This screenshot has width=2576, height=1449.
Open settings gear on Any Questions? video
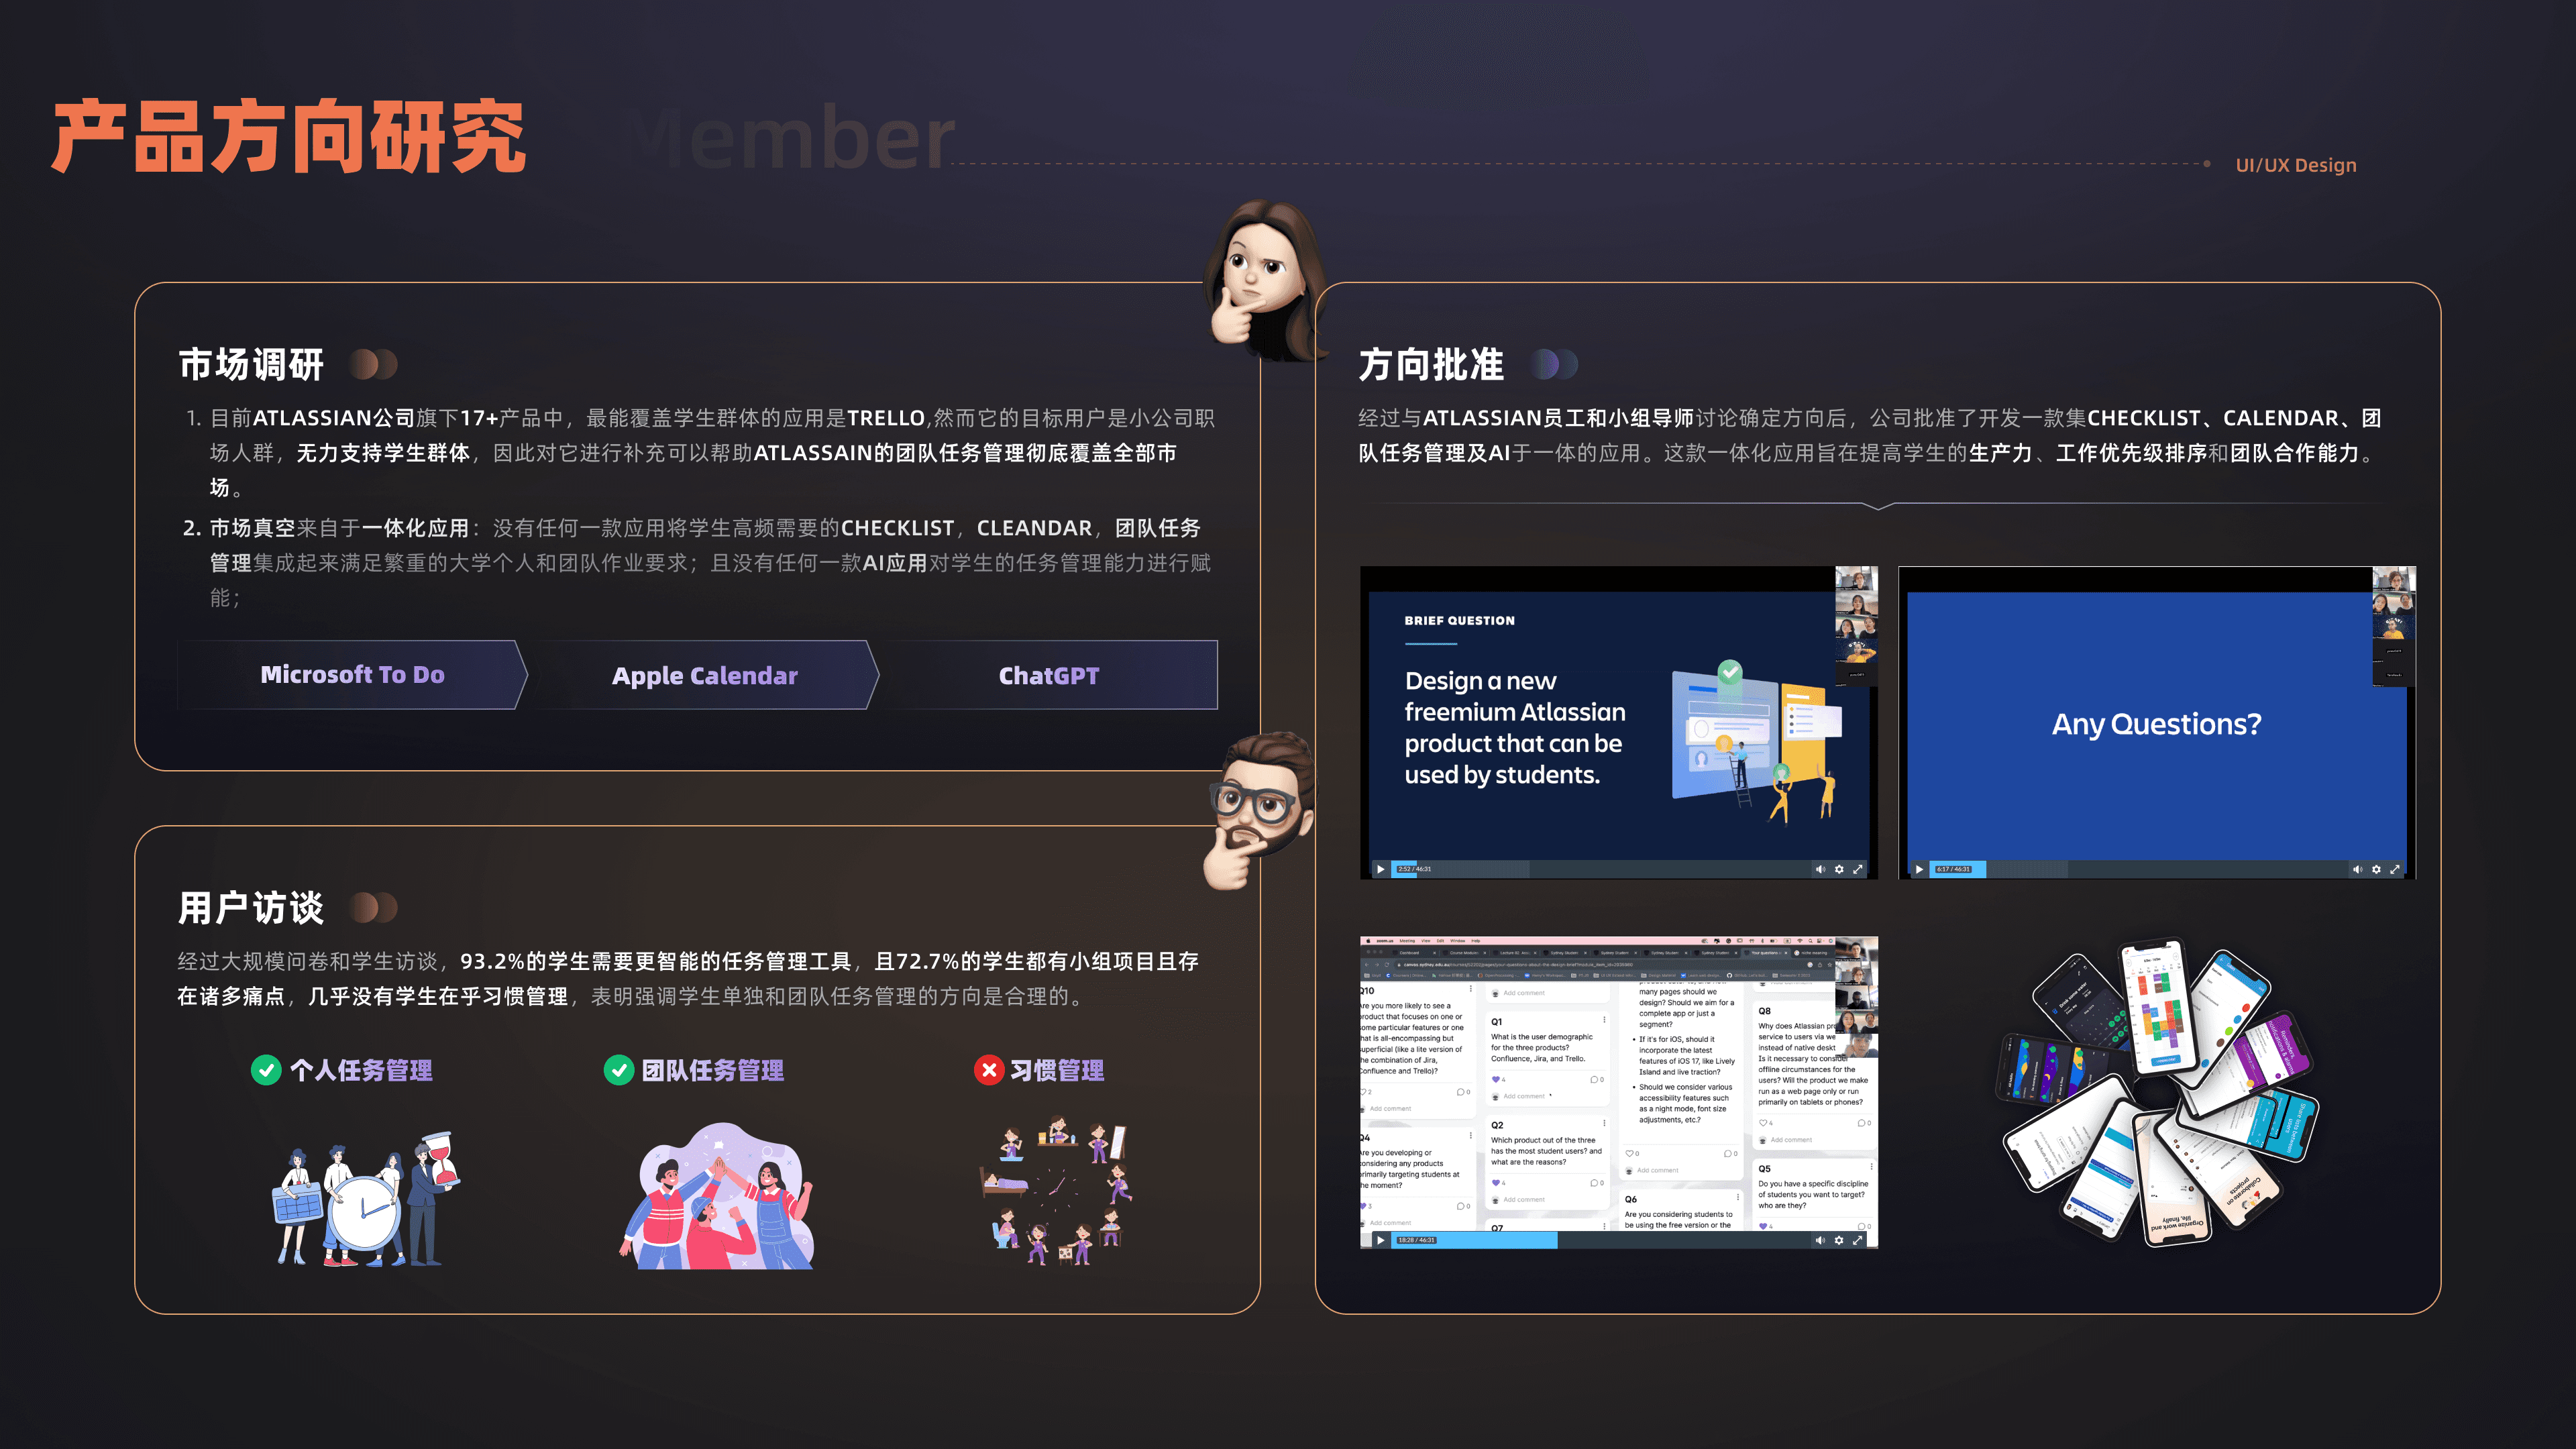click(x=2376, y=869)
